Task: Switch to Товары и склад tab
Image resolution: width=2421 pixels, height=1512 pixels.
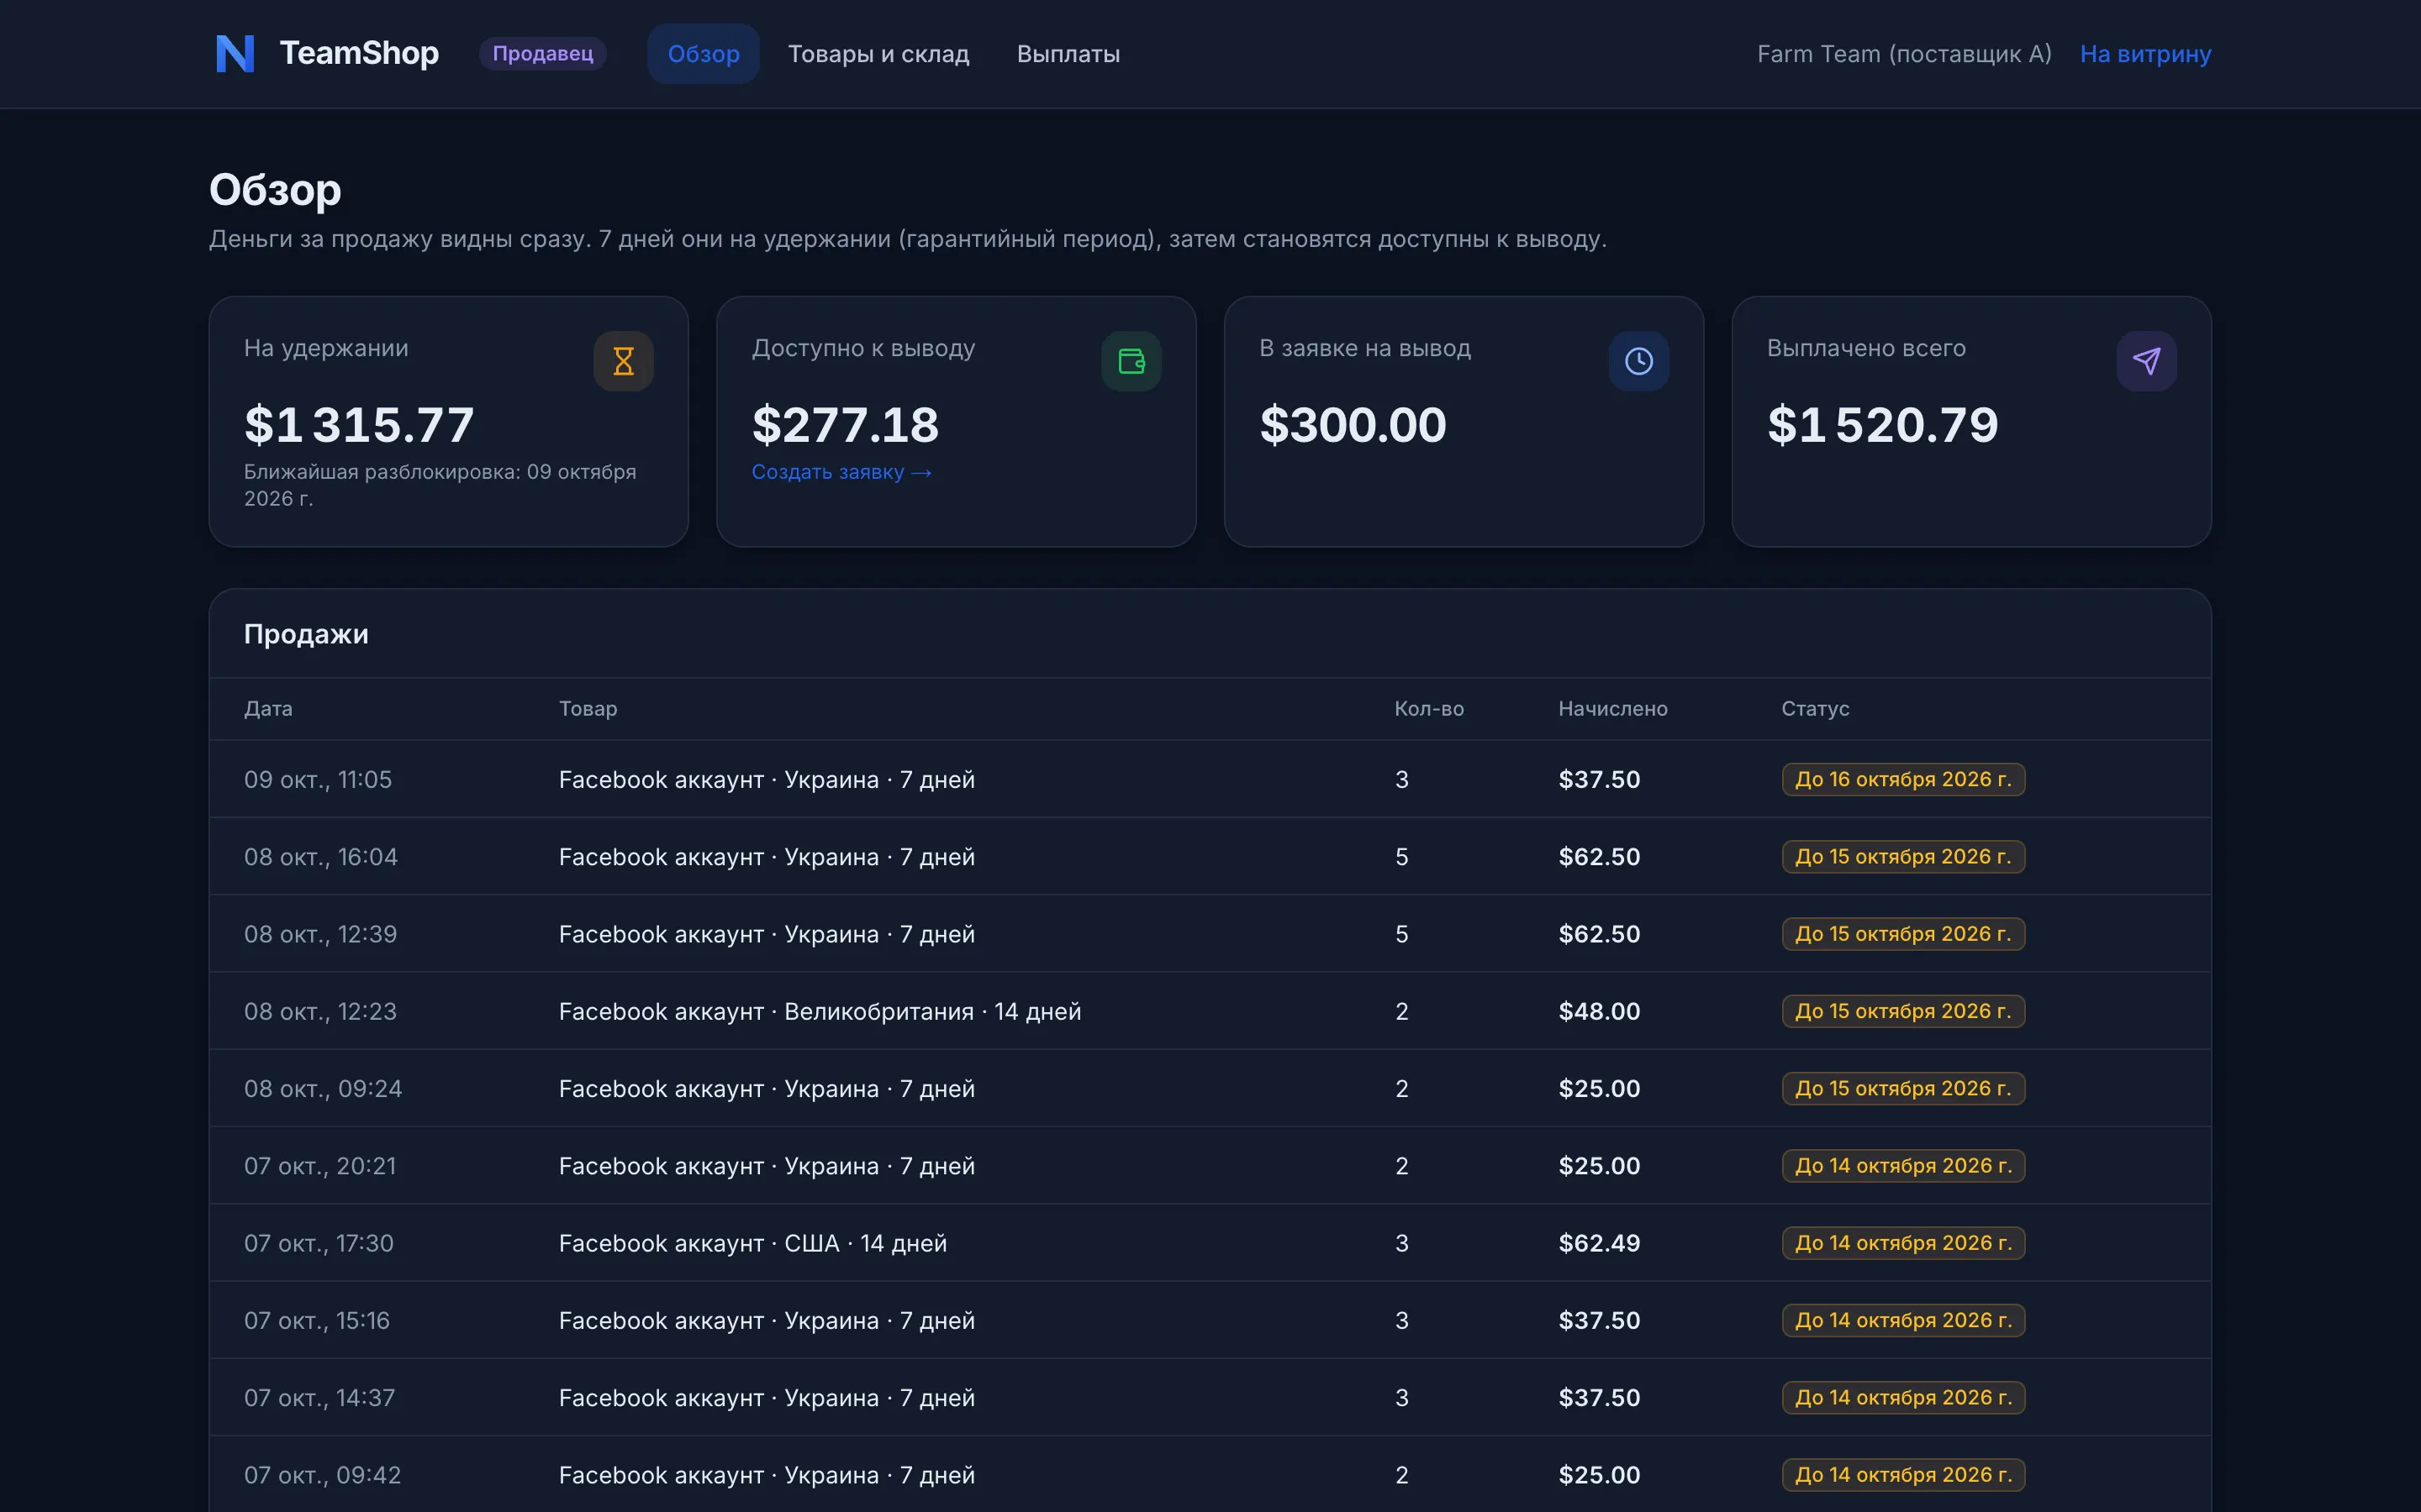Action: pyautogui.click(x=878, y=54)
